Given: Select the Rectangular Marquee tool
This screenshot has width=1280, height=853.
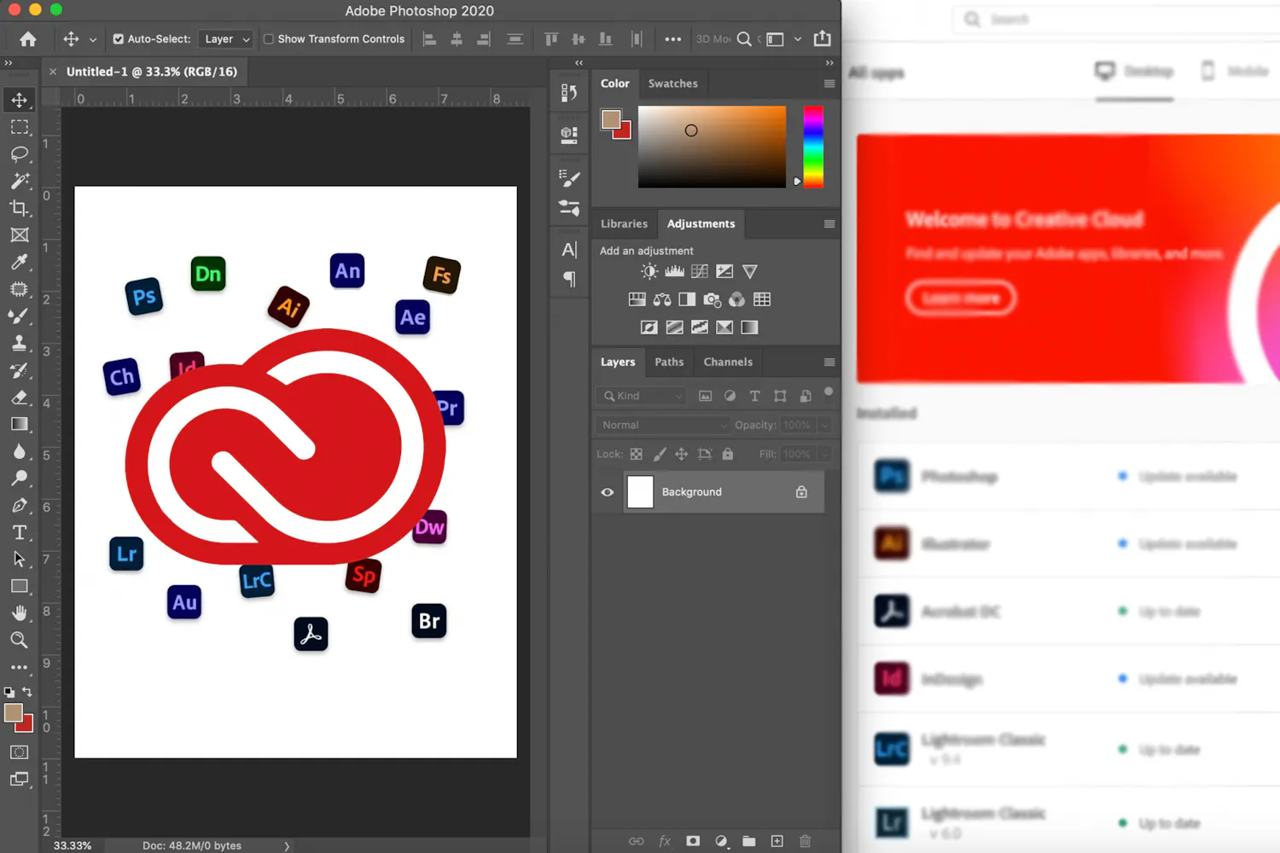Looking at the screenshot, I should 19,127.
